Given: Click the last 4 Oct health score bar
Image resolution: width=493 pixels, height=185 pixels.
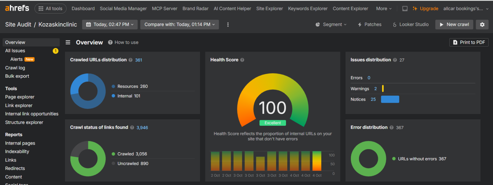Looking at the screenshot, I should click(317, 161).
